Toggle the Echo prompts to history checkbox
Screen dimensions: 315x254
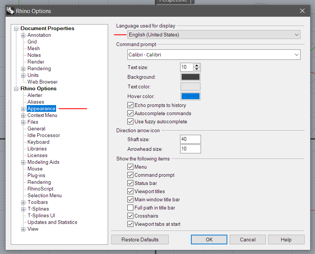coord(130,105)
